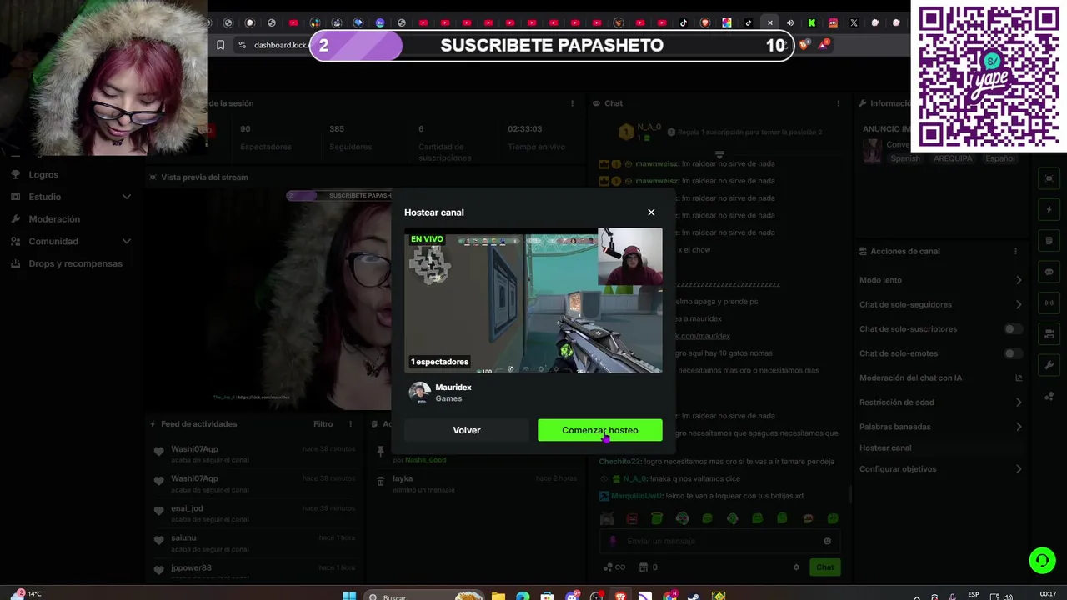The height and width of the screenshot is (600, 1067).
Task: Click the Spanish tag in stream info
Action: click(x=905, y=158)
